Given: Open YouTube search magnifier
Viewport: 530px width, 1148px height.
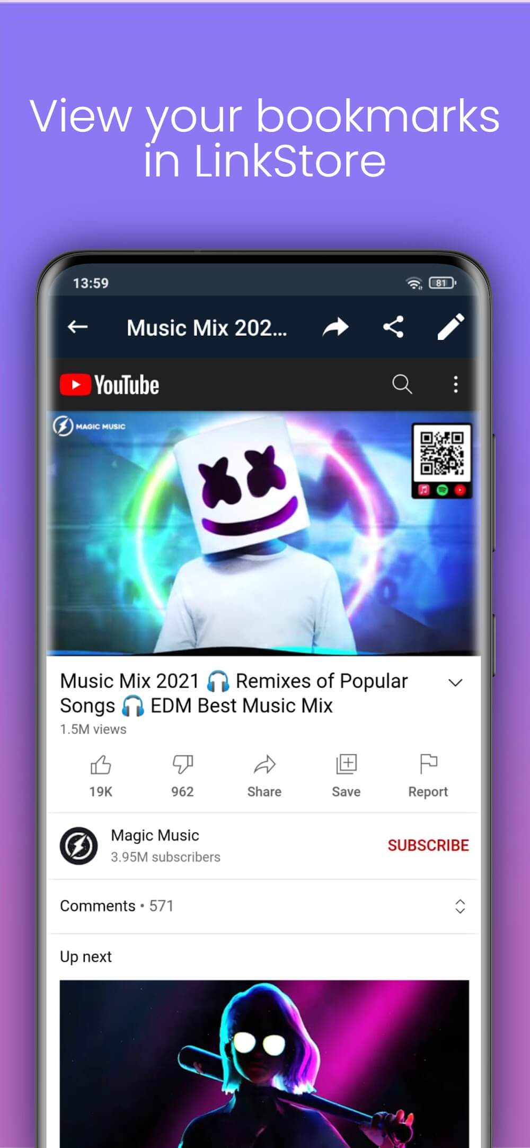Looking at the screenshot, I should click(x=402, y=384).
